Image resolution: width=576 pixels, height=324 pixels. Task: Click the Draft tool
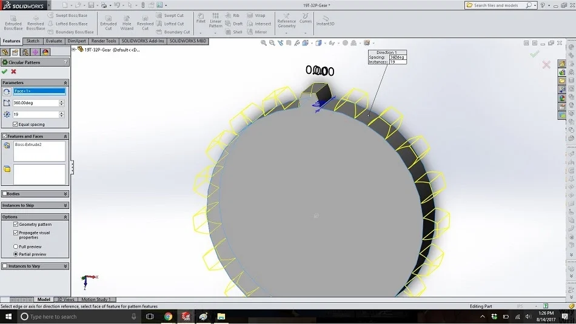[233, 24]
